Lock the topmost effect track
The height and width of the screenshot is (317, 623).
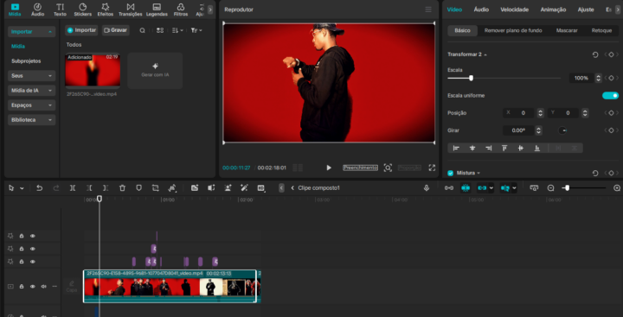22,236
